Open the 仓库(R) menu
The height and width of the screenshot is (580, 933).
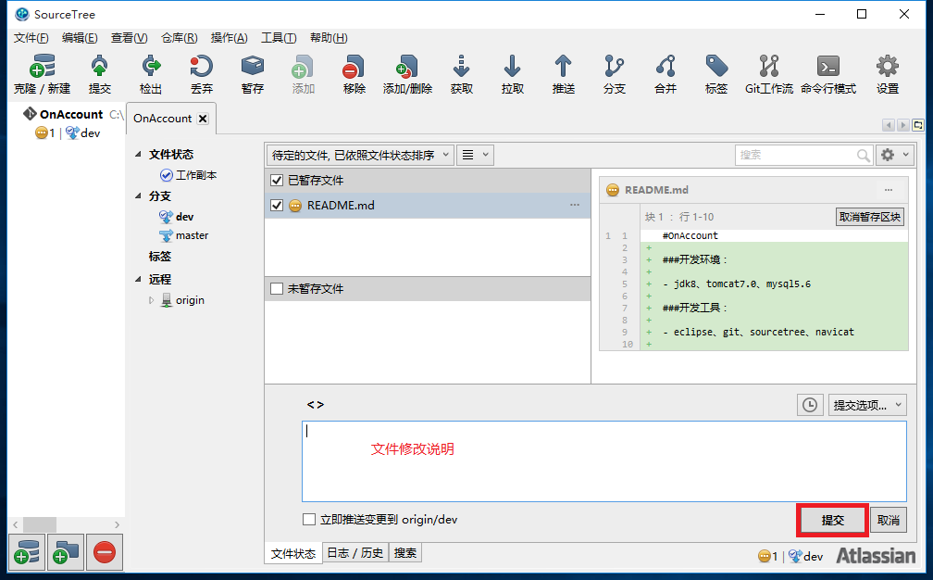[x=180, y=38]
